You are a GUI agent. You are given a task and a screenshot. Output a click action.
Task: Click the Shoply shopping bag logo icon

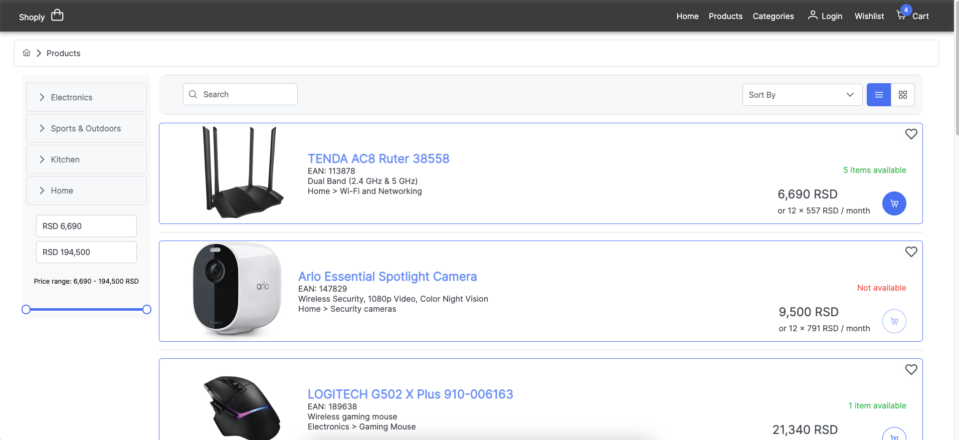click(x=58, y=16)
